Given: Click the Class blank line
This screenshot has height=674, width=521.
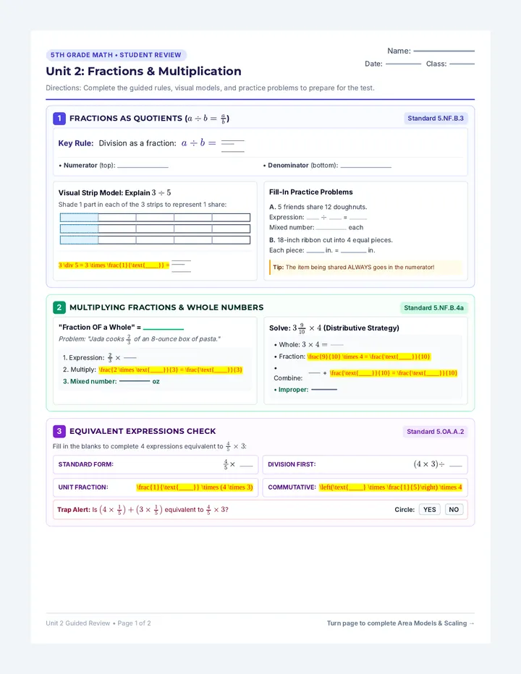Looking at the screenshot, I should tap(462, 64).
